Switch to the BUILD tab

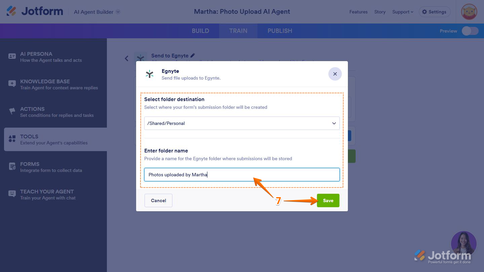pyautogui.click(x=200, y=31)
